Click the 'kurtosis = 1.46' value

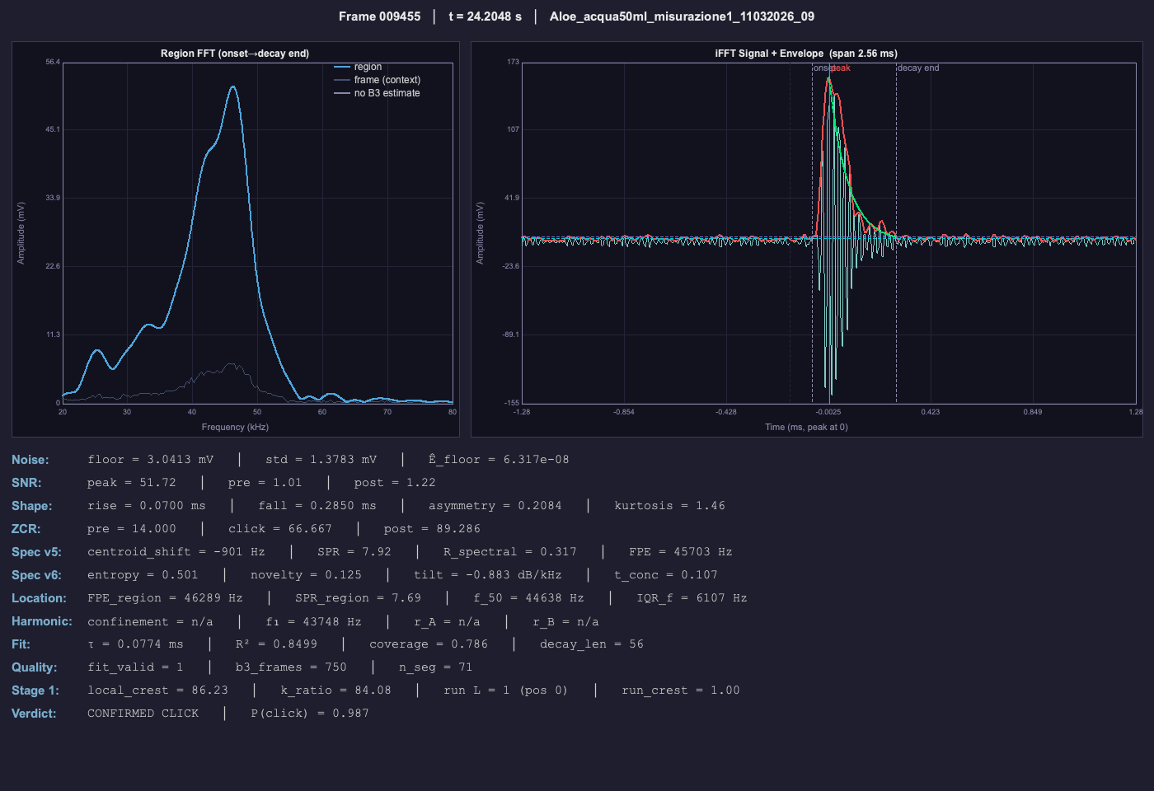(x=670, y=506)
